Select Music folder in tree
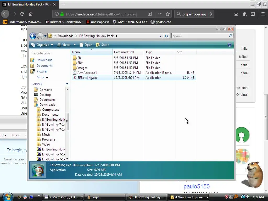 [46, 135]
